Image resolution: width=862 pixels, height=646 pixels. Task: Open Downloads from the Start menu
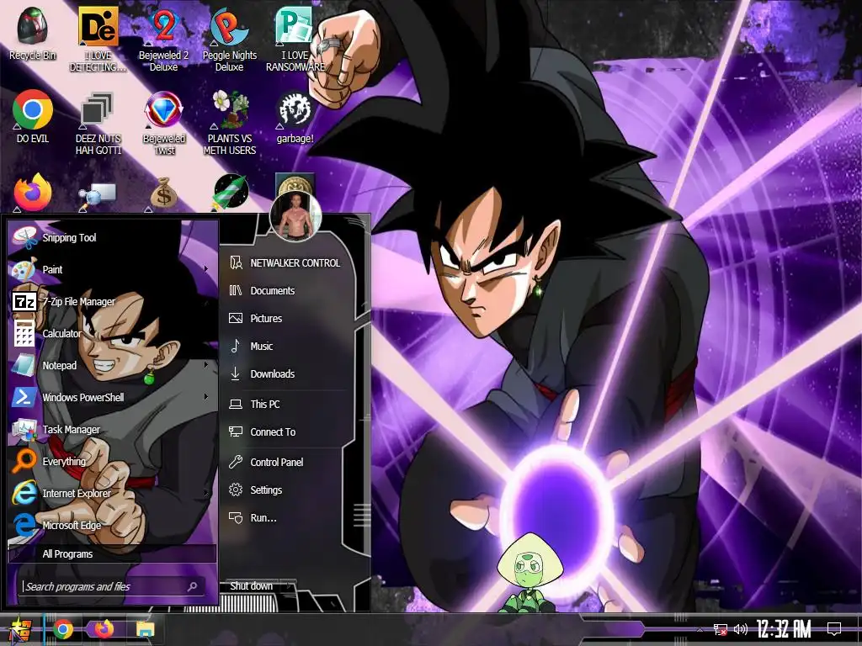[286, 374]
